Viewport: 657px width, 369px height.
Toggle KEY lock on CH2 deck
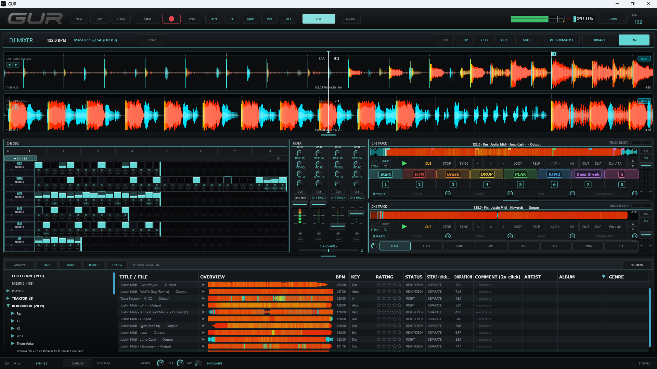[646, 158]
